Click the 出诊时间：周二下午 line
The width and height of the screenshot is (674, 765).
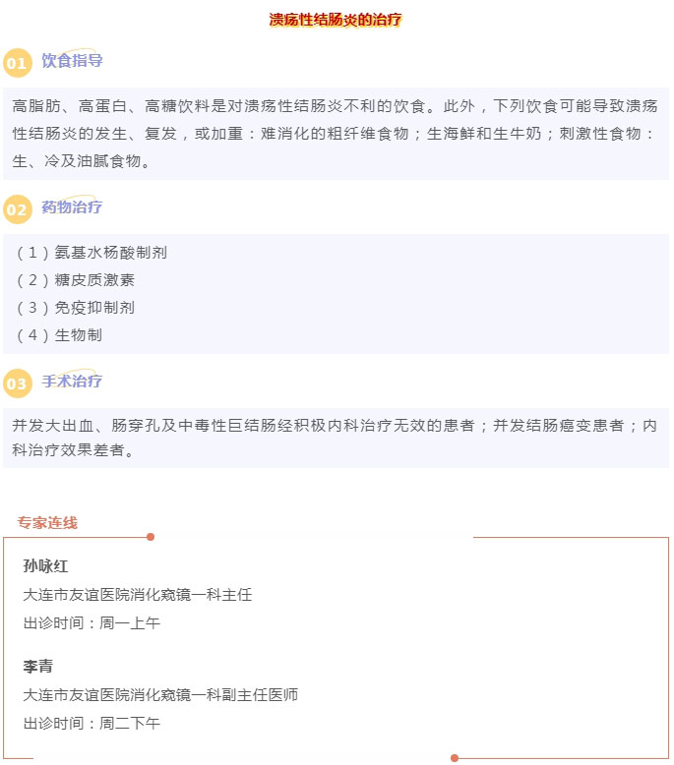tap(92, 724)
